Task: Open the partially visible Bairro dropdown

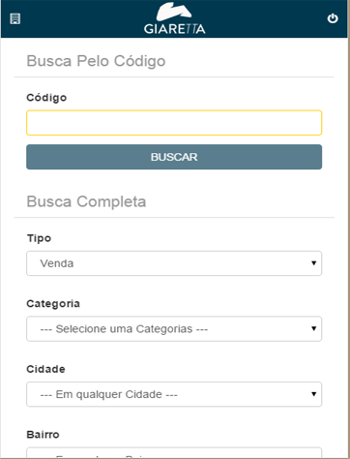Action: [174, 452]
